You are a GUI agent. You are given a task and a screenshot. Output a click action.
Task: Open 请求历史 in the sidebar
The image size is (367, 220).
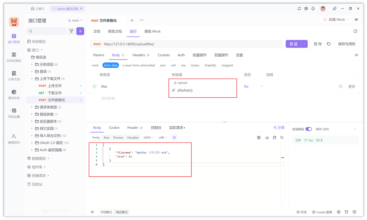pyautogui.click(x=14, y=94)
